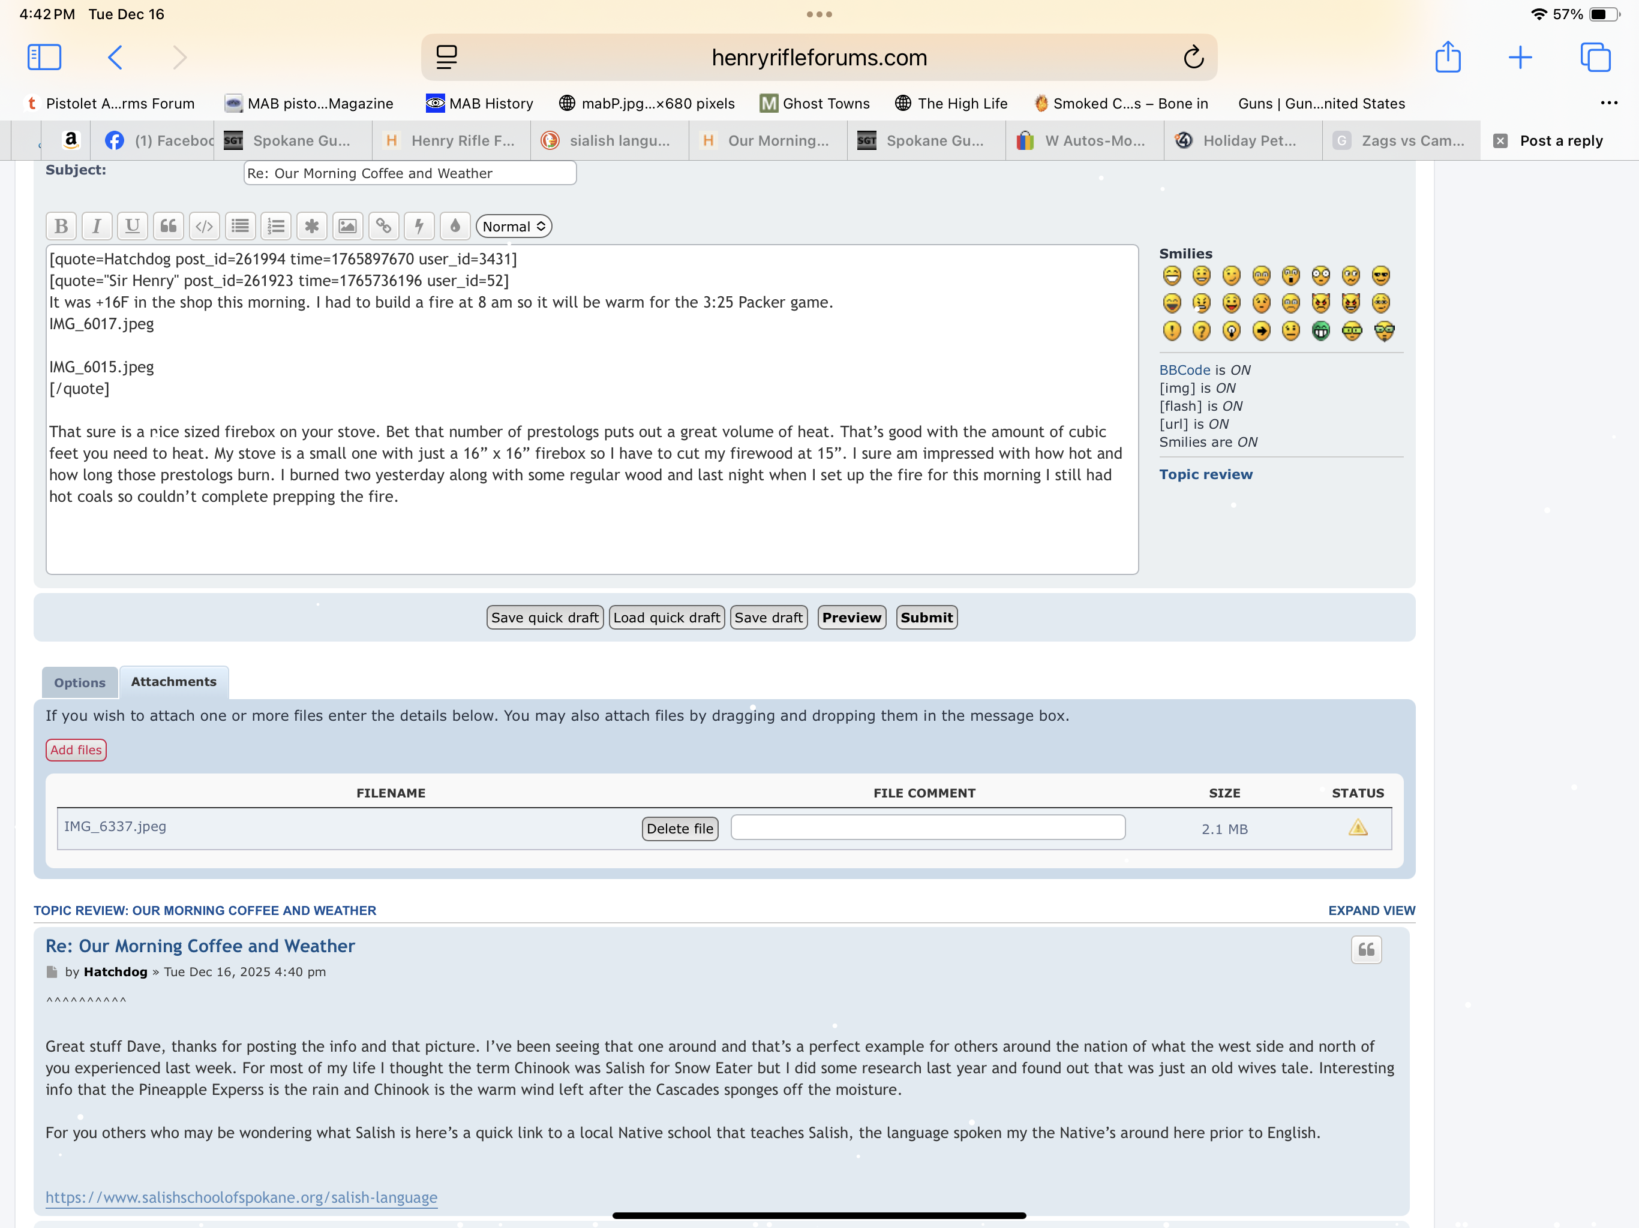Click the italic formatting button
The image size is (1639, 1228).
point(97,226)
